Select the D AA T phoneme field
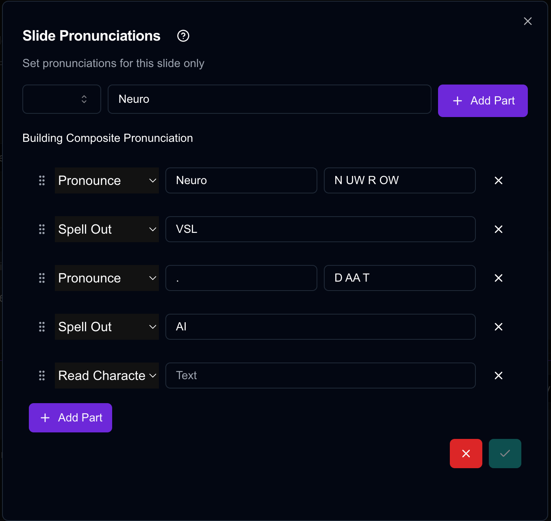This screenshot has width=551, height=521. [x=399, y=278]
